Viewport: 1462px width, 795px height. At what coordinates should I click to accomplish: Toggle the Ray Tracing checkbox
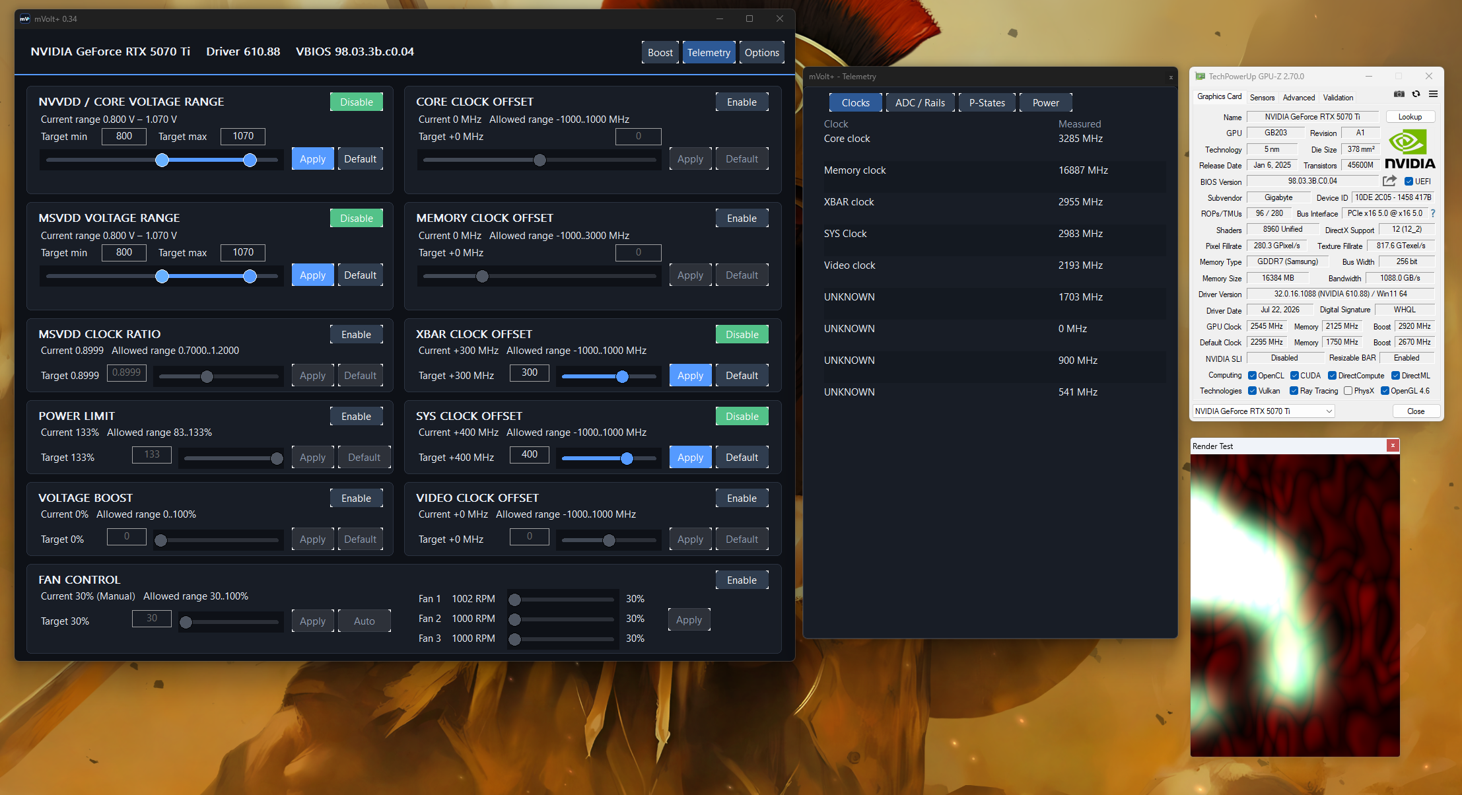pyautogui.click(x=1294, y=391)
